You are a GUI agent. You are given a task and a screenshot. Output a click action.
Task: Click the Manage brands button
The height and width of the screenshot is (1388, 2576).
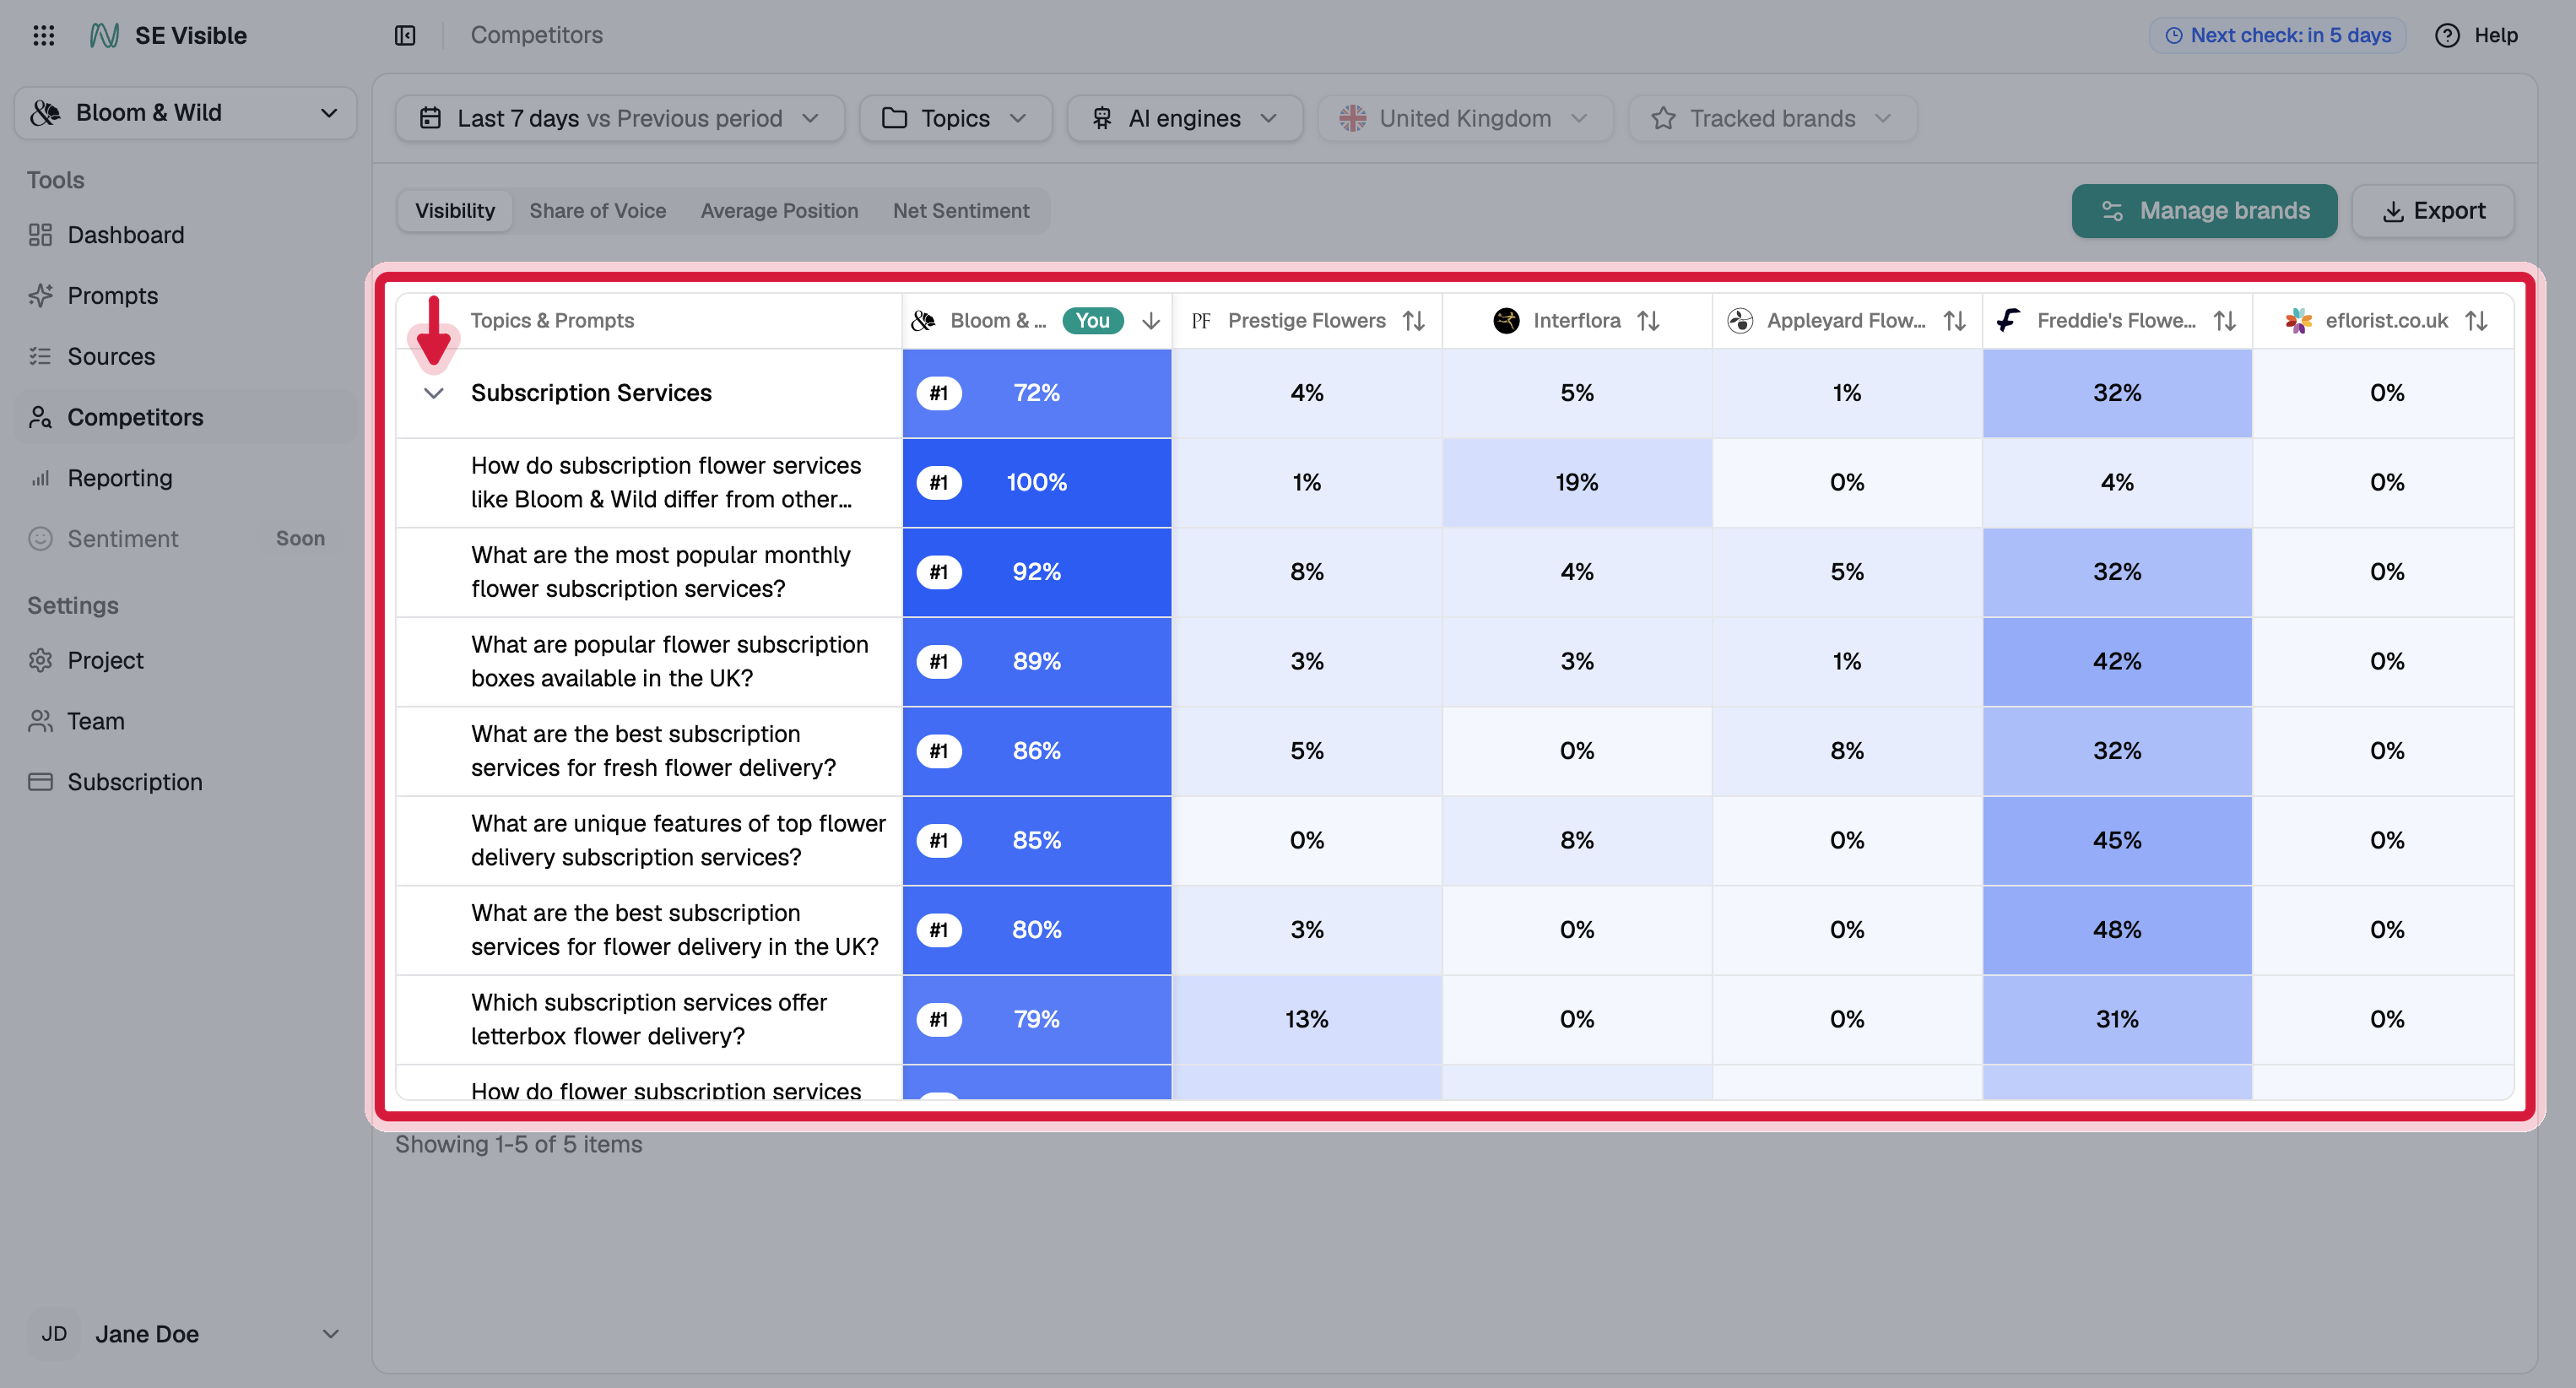[x=2204, y=211]
